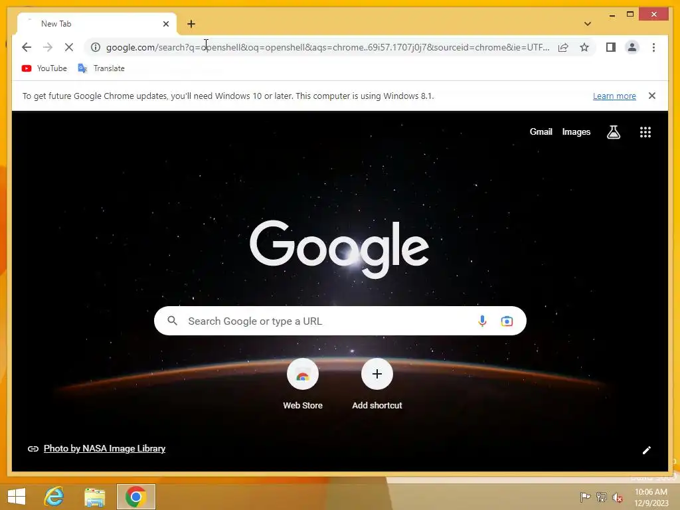This screenshot has width=680, height=510.
Task: Start voice search with microphone icon
Action: pyautogui.click(x=482, y=321)
